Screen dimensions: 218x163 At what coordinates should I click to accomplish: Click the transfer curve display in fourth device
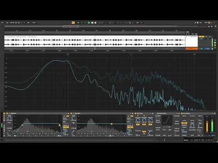167,120
